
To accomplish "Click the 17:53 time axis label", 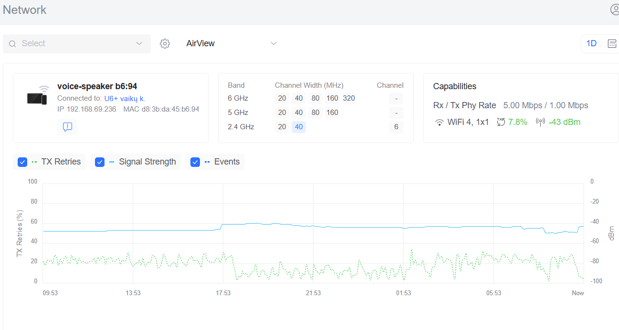I will [x=223, y=293].
